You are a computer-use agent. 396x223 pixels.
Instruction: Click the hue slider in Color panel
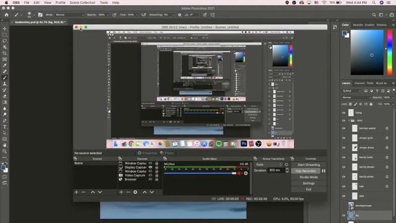click(390, 52)
